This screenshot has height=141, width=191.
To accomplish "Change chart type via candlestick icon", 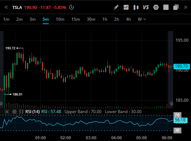I will (136, 7).
